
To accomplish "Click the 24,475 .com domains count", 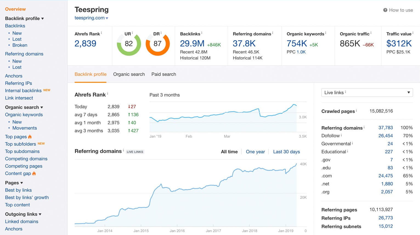I will click(x=385, y=176).
